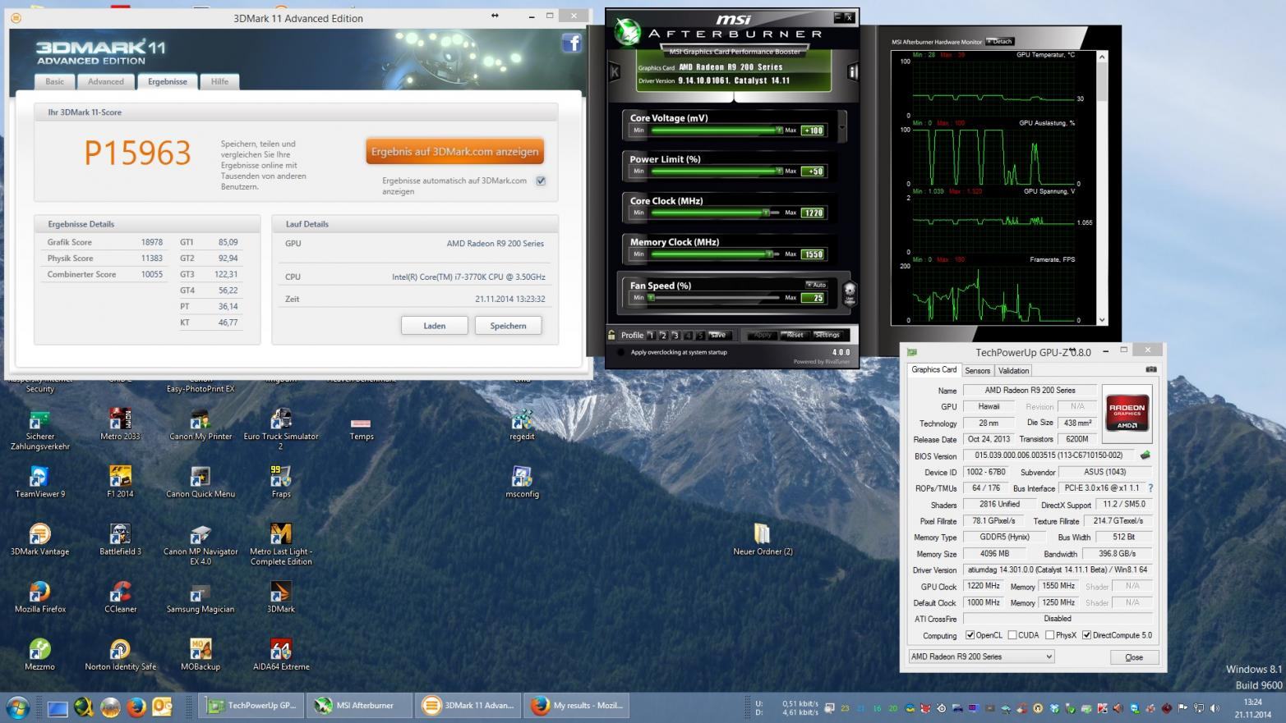Open Bus Interface question mark help

1150,487
